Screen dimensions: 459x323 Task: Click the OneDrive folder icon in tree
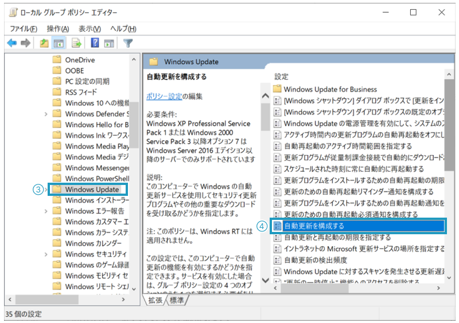pyautogui.click(x=57, y=60)
